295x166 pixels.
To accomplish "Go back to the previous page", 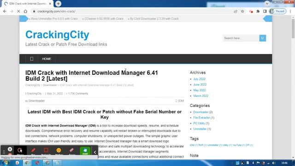I will coord(5,11).
